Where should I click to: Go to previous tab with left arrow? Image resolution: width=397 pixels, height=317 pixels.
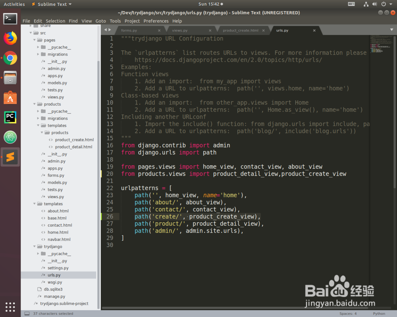(x=106, y=30)
